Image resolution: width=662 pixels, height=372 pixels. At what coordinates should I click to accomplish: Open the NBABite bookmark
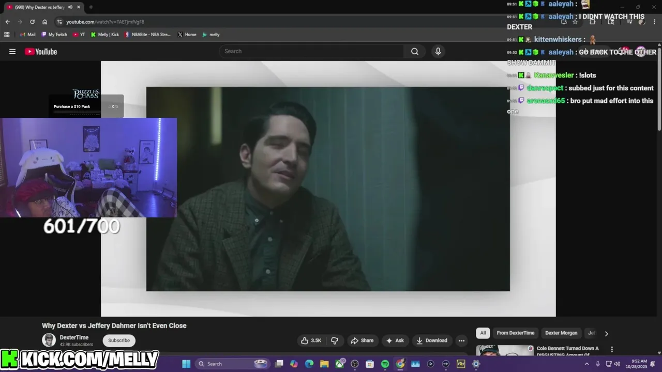(x=148, y=35)
